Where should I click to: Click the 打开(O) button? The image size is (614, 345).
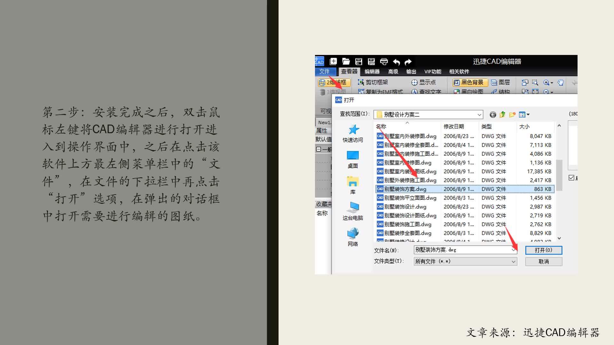[543, 250]
